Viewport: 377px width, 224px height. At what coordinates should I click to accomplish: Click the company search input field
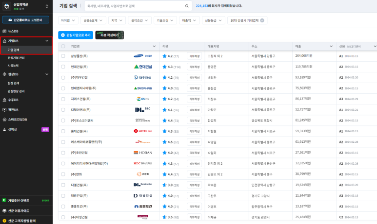click(136, 6)
